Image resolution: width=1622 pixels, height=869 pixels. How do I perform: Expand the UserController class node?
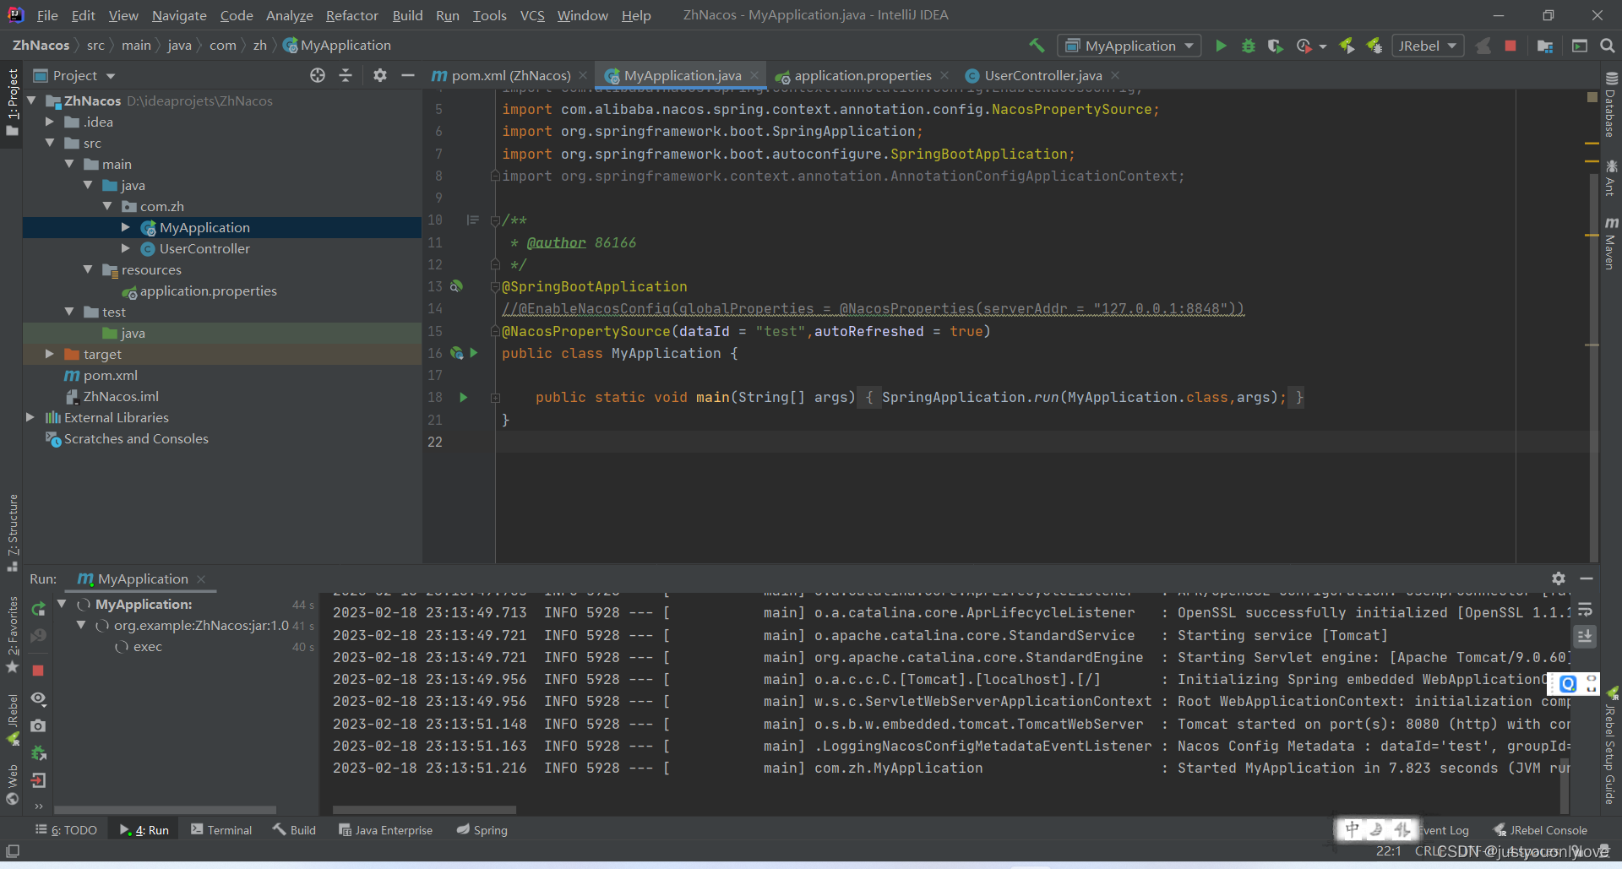(126, 248)
